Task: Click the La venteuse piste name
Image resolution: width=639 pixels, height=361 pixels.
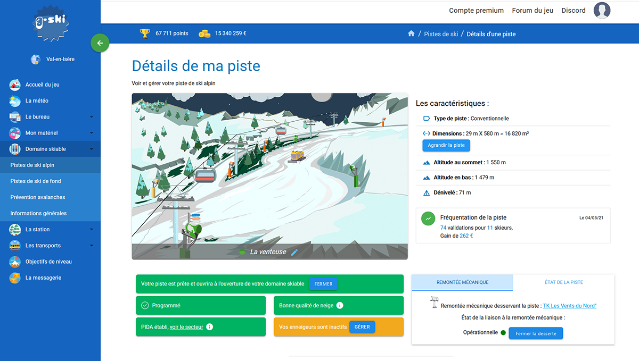Action: coord(268,252)
